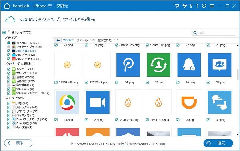Click the back arrow beside WeChat
Image resolution: width=240 pixels, height=151 pixels.
click(x=58, y=40)
